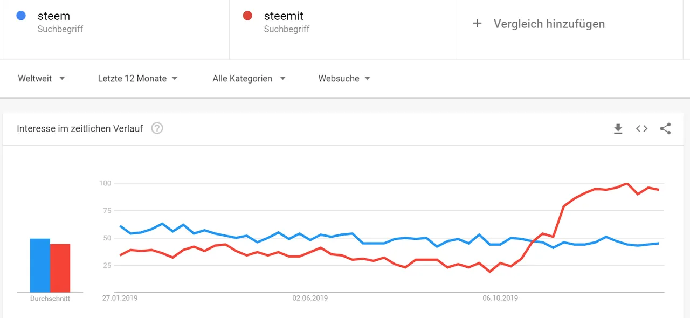This screenshot has height=318, width=690.
Task: Click the red average bar for steemit
Action: point(60,268)
